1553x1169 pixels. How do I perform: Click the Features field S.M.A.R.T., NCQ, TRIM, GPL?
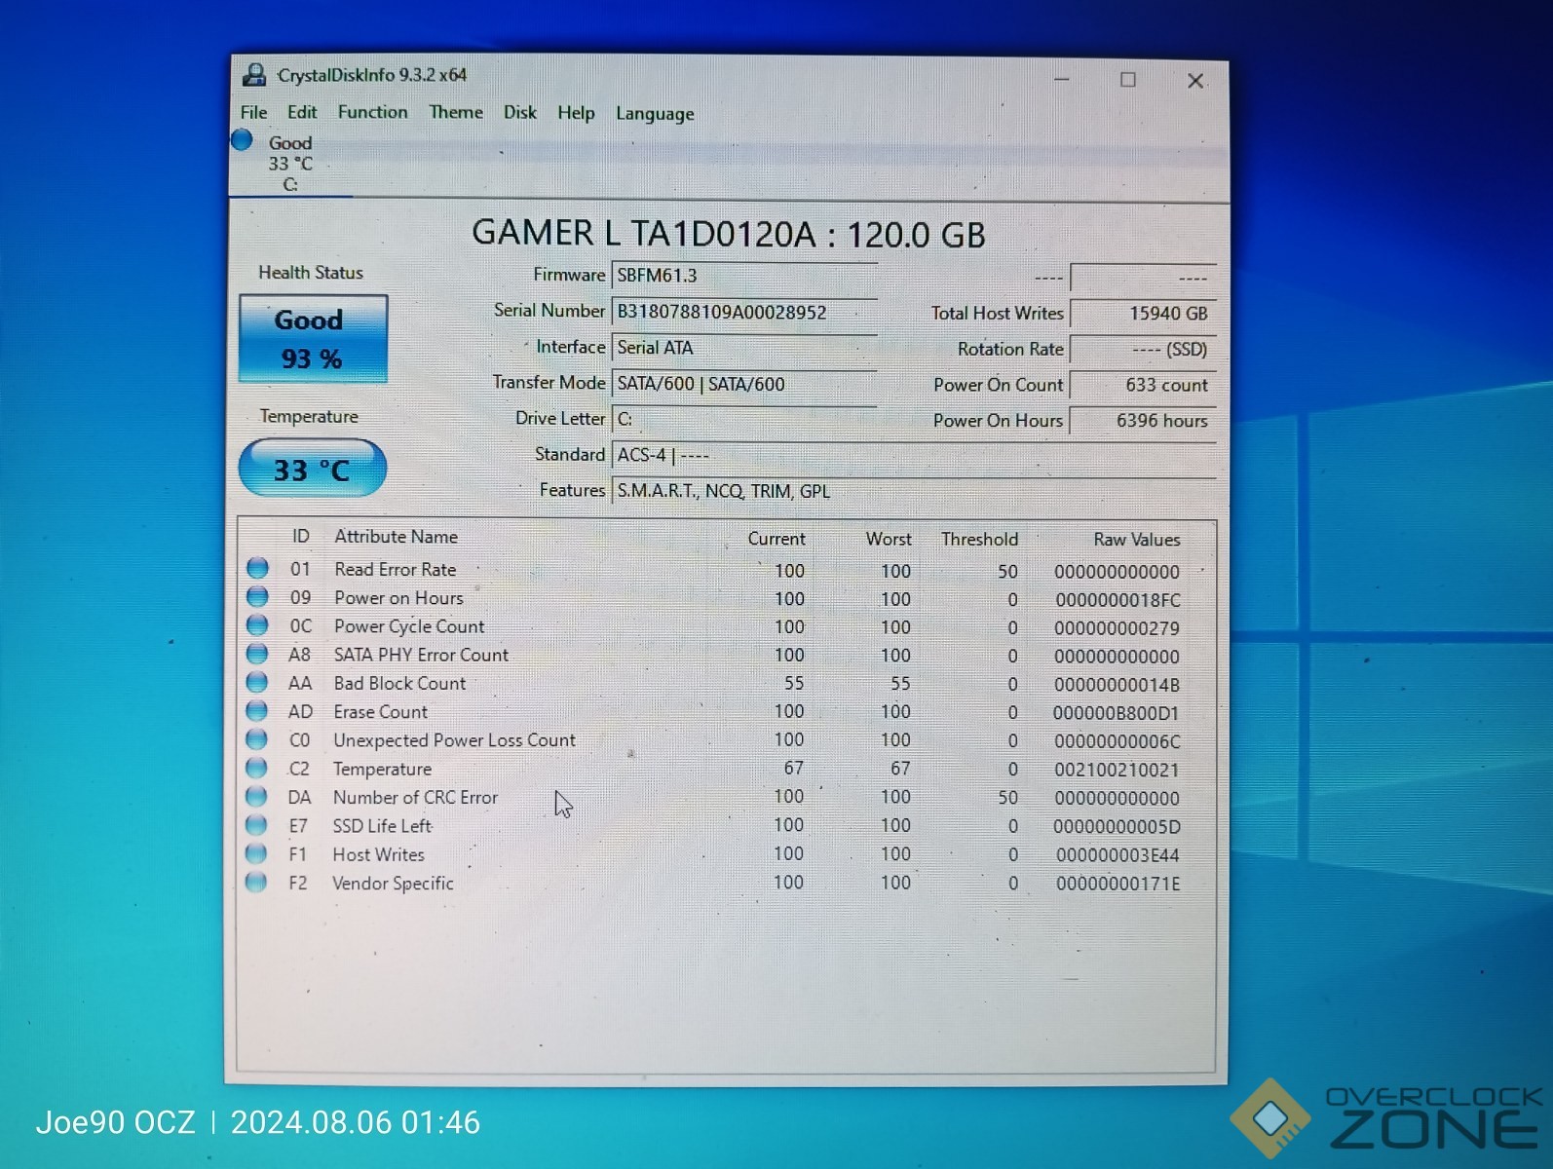coord(914,491)
